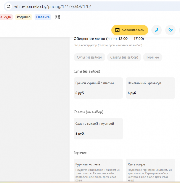Screen dimensions: 180x183
Task: Open the Родизио bookmark
Action: [24, 17]
